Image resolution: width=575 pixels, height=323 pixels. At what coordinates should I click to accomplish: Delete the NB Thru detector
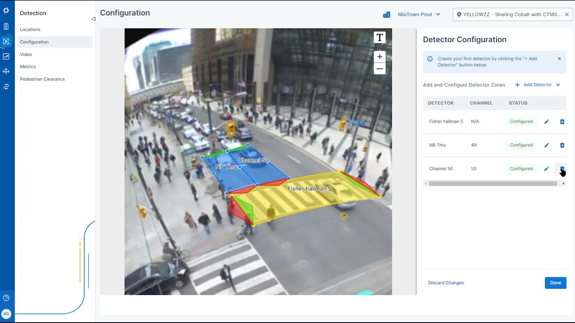562,145
